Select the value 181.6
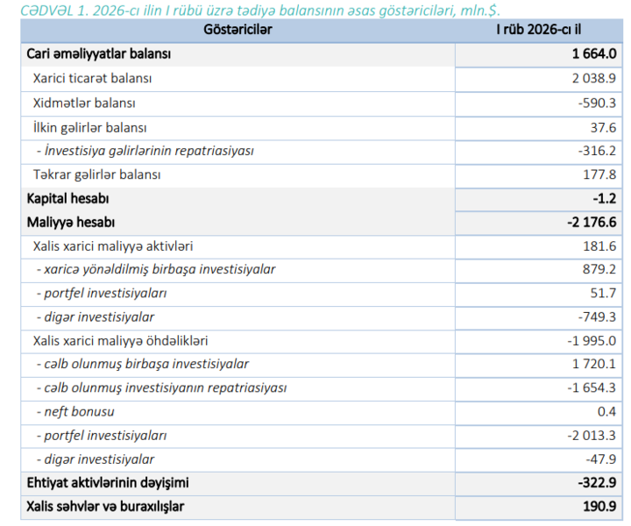This screenshot has width=631, height=526. point(599,245)
